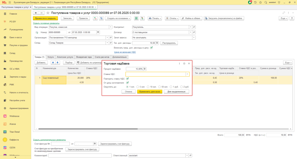This screenshot has width=297, height=159.
Task: Add document to favorites star
Action: tap(48, 13)
